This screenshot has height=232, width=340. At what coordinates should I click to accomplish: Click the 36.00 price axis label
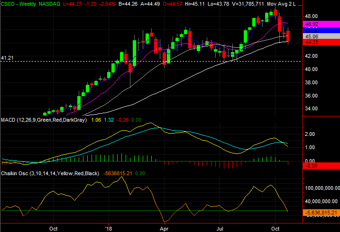[x=311, y=96]
